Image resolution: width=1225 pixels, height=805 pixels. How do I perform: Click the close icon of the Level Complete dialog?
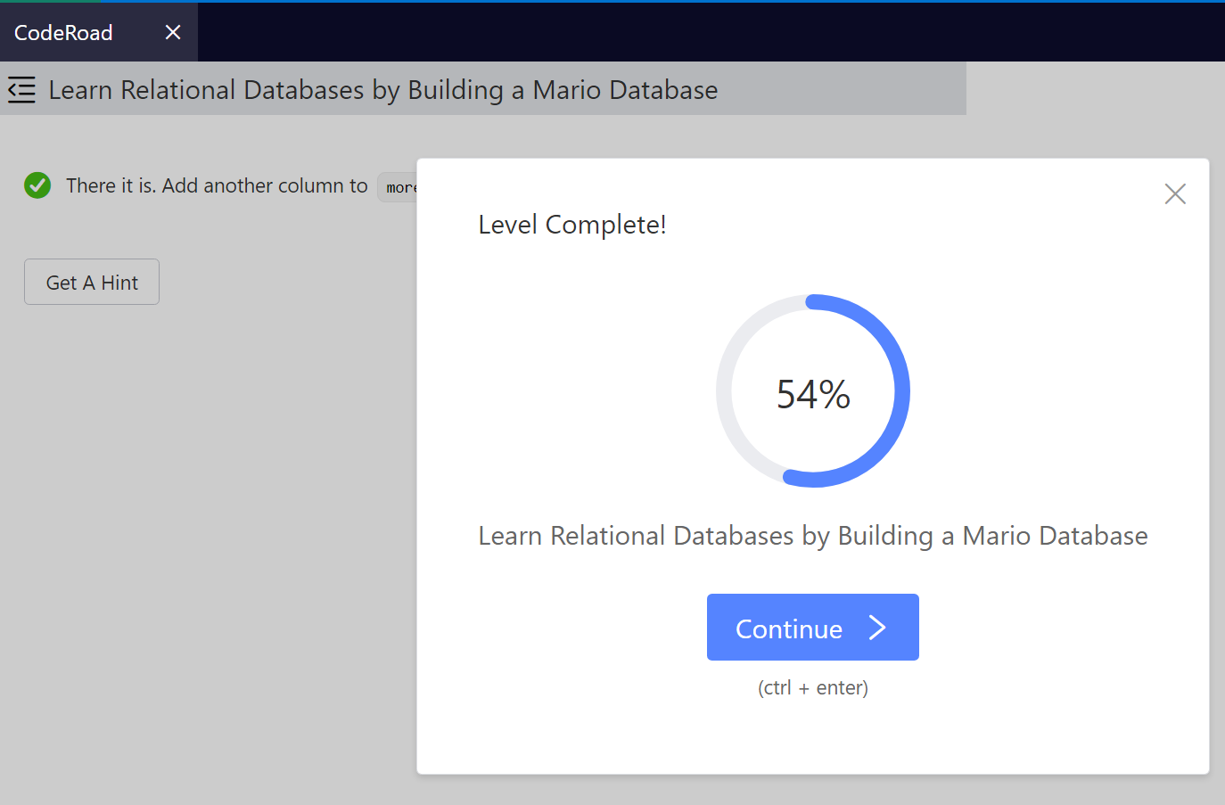1175,193
